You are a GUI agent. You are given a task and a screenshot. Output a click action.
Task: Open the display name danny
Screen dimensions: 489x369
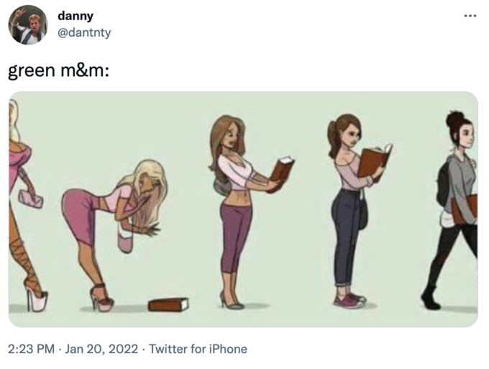pos(76,17)
